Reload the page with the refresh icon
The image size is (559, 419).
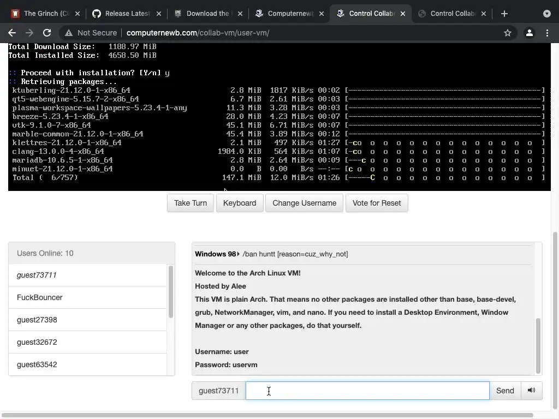pos(47,33)
